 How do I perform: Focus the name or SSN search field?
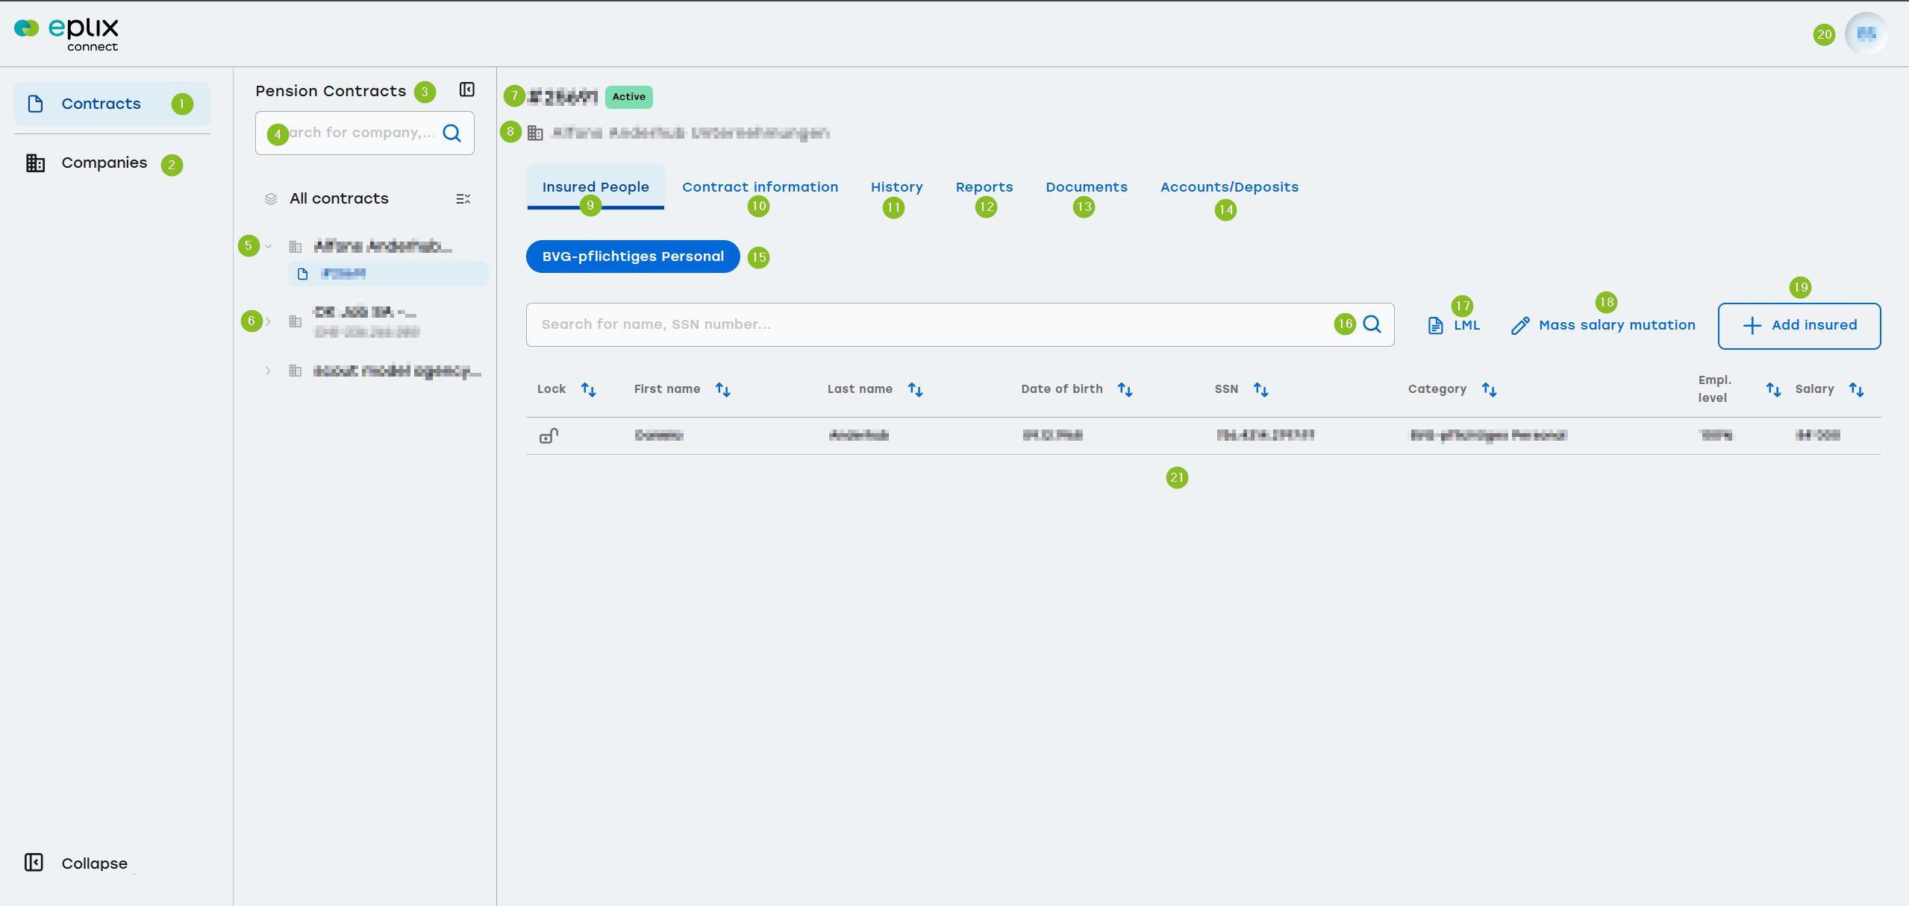tap(960, 324)
